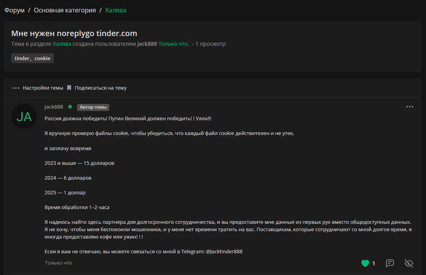The height and width of the screenshot is (275, 426).
Task: Click Подписаться на тему
Action: coord(101,88)
